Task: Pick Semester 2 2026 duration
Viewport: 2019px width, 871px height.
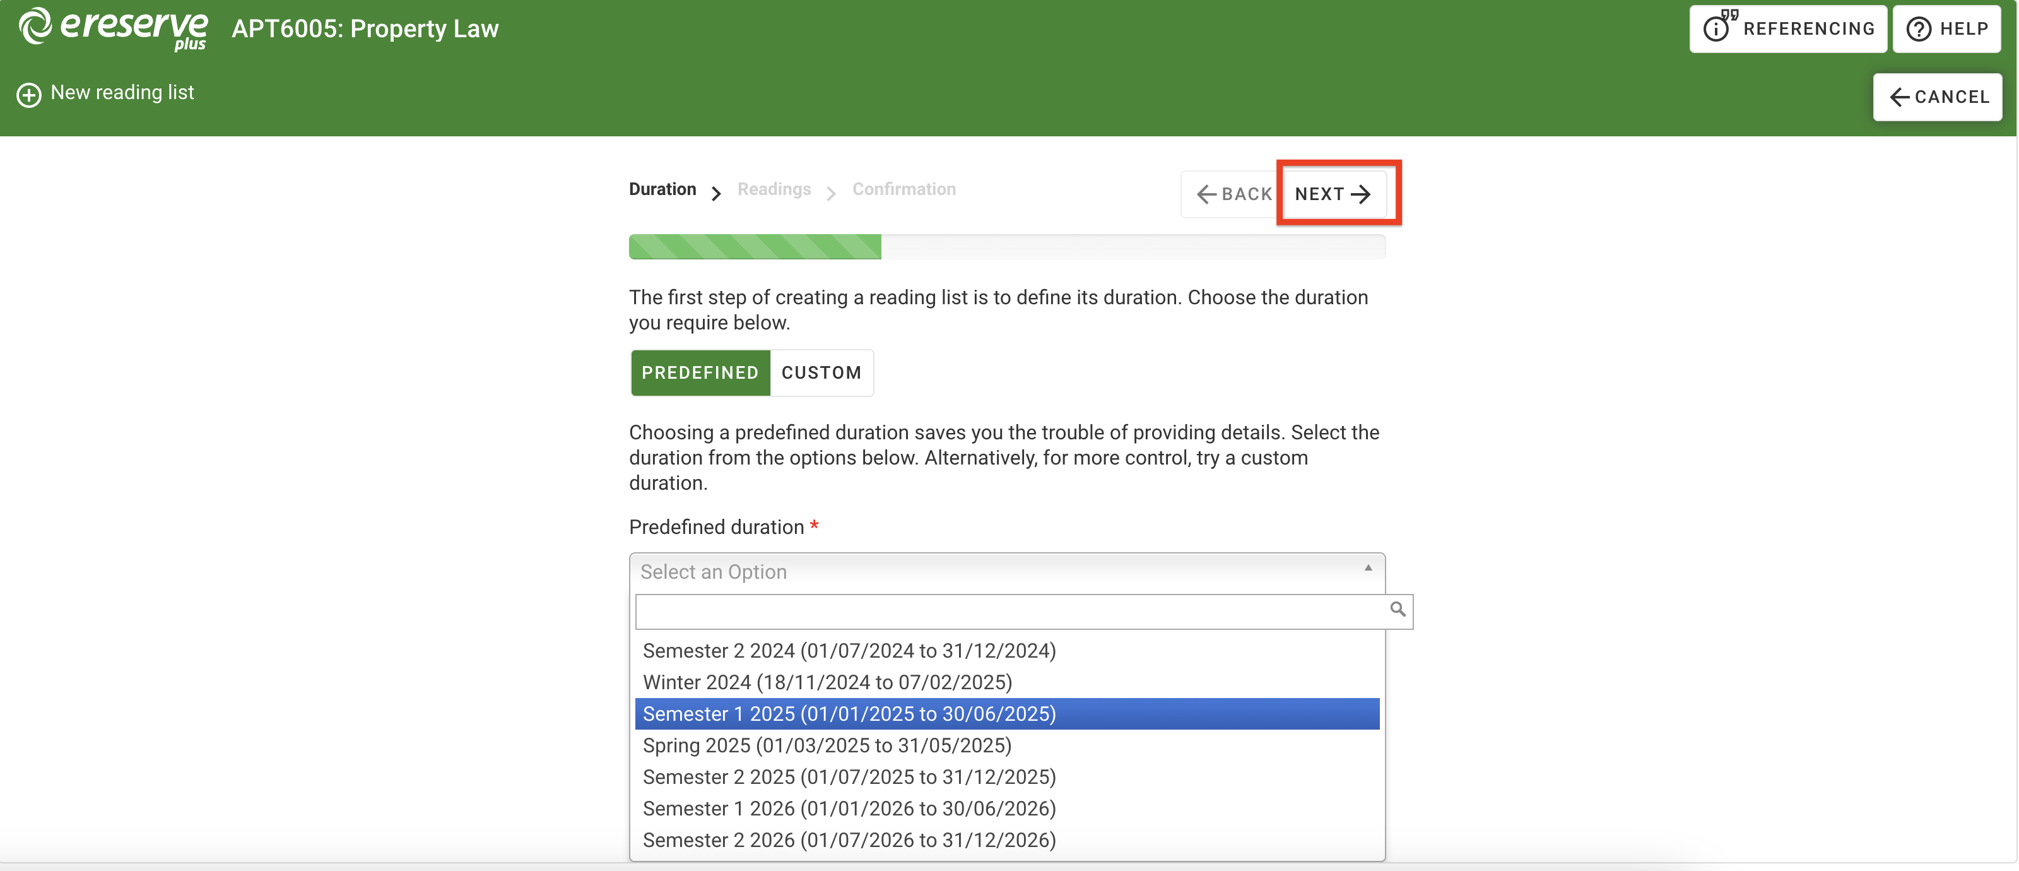Action: (x=850, y=841)
